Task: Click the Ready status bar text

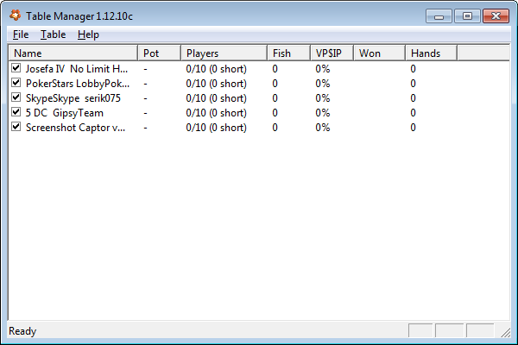Action: pos(22,331)
